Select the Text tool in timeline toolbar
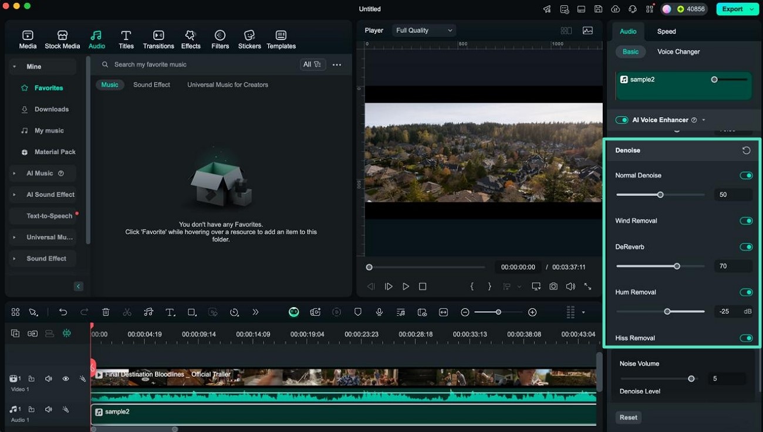 click(x=170, y=312)
